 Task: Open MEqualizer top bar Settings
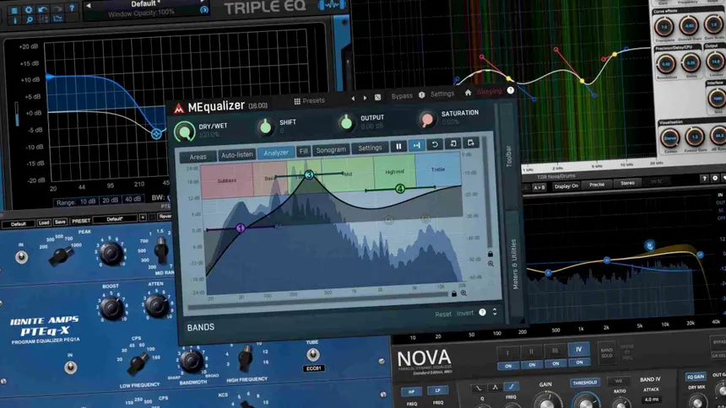click(442, 94)
